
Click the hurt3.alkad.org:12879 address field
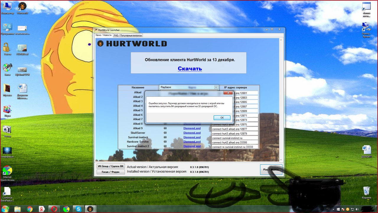(x=235, y=134)
